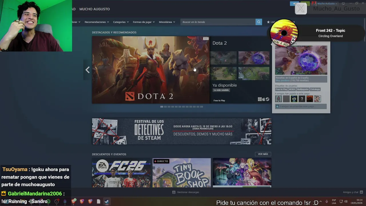Open OBS Studio from the taskbar
This screenshot has height=206, width=366.
pyautogui.click(x=57, y=201)
